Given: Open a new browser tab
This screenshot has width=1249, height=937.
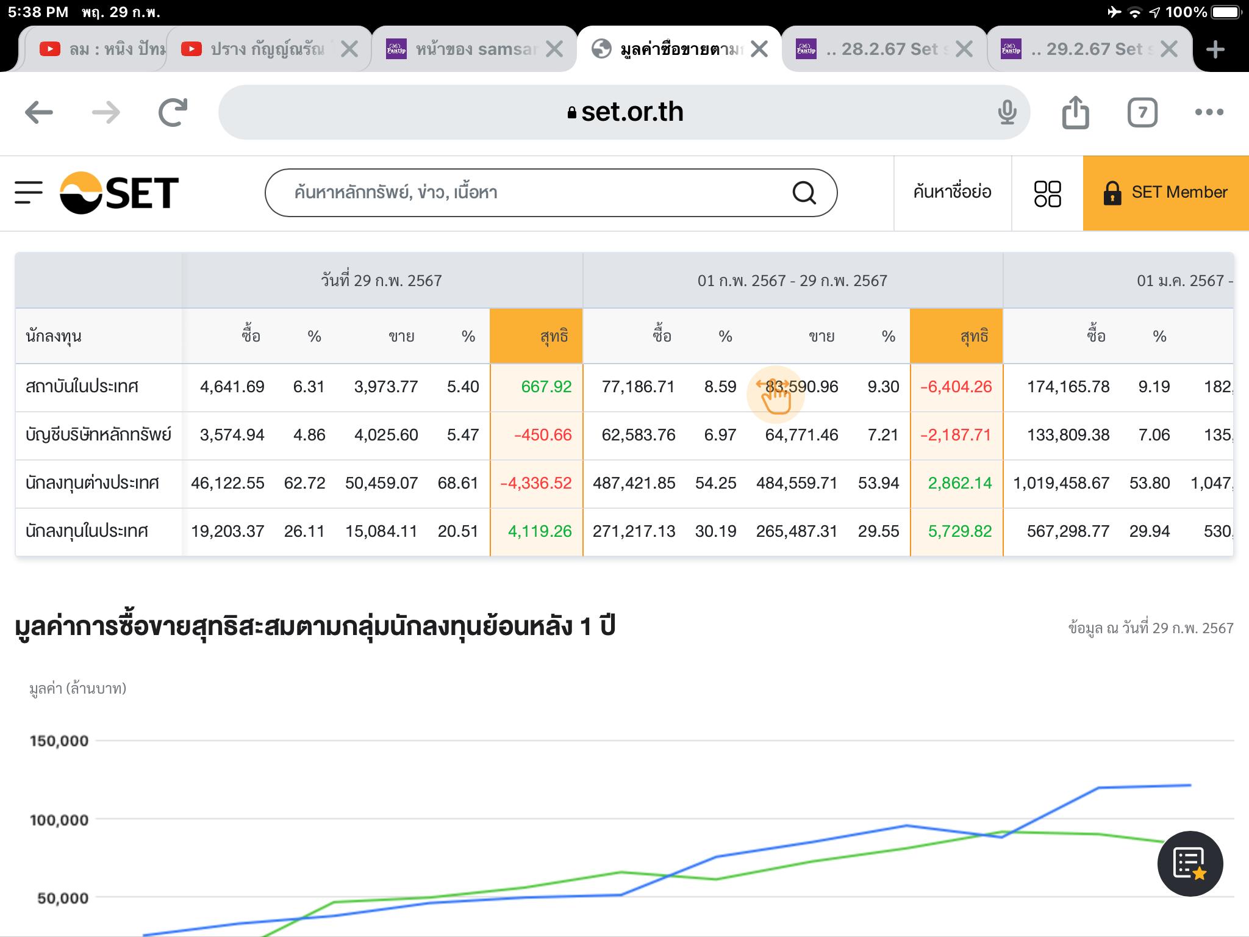Looking at the screenshot, I should [x=1215, y=49].
